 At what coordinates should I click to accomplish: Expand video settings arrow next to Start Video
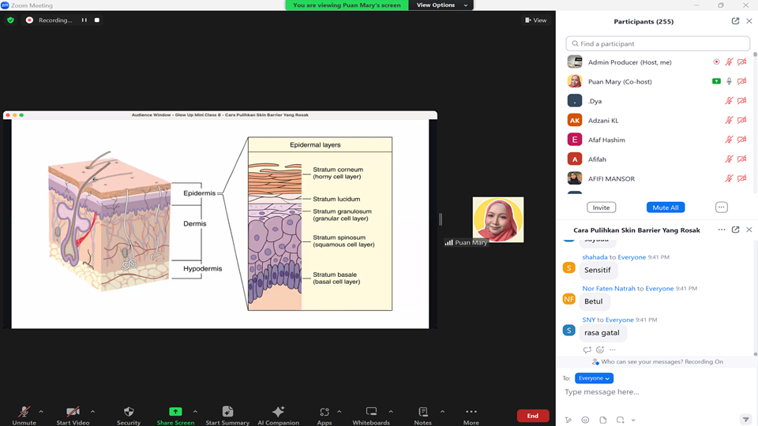(93, 412)
